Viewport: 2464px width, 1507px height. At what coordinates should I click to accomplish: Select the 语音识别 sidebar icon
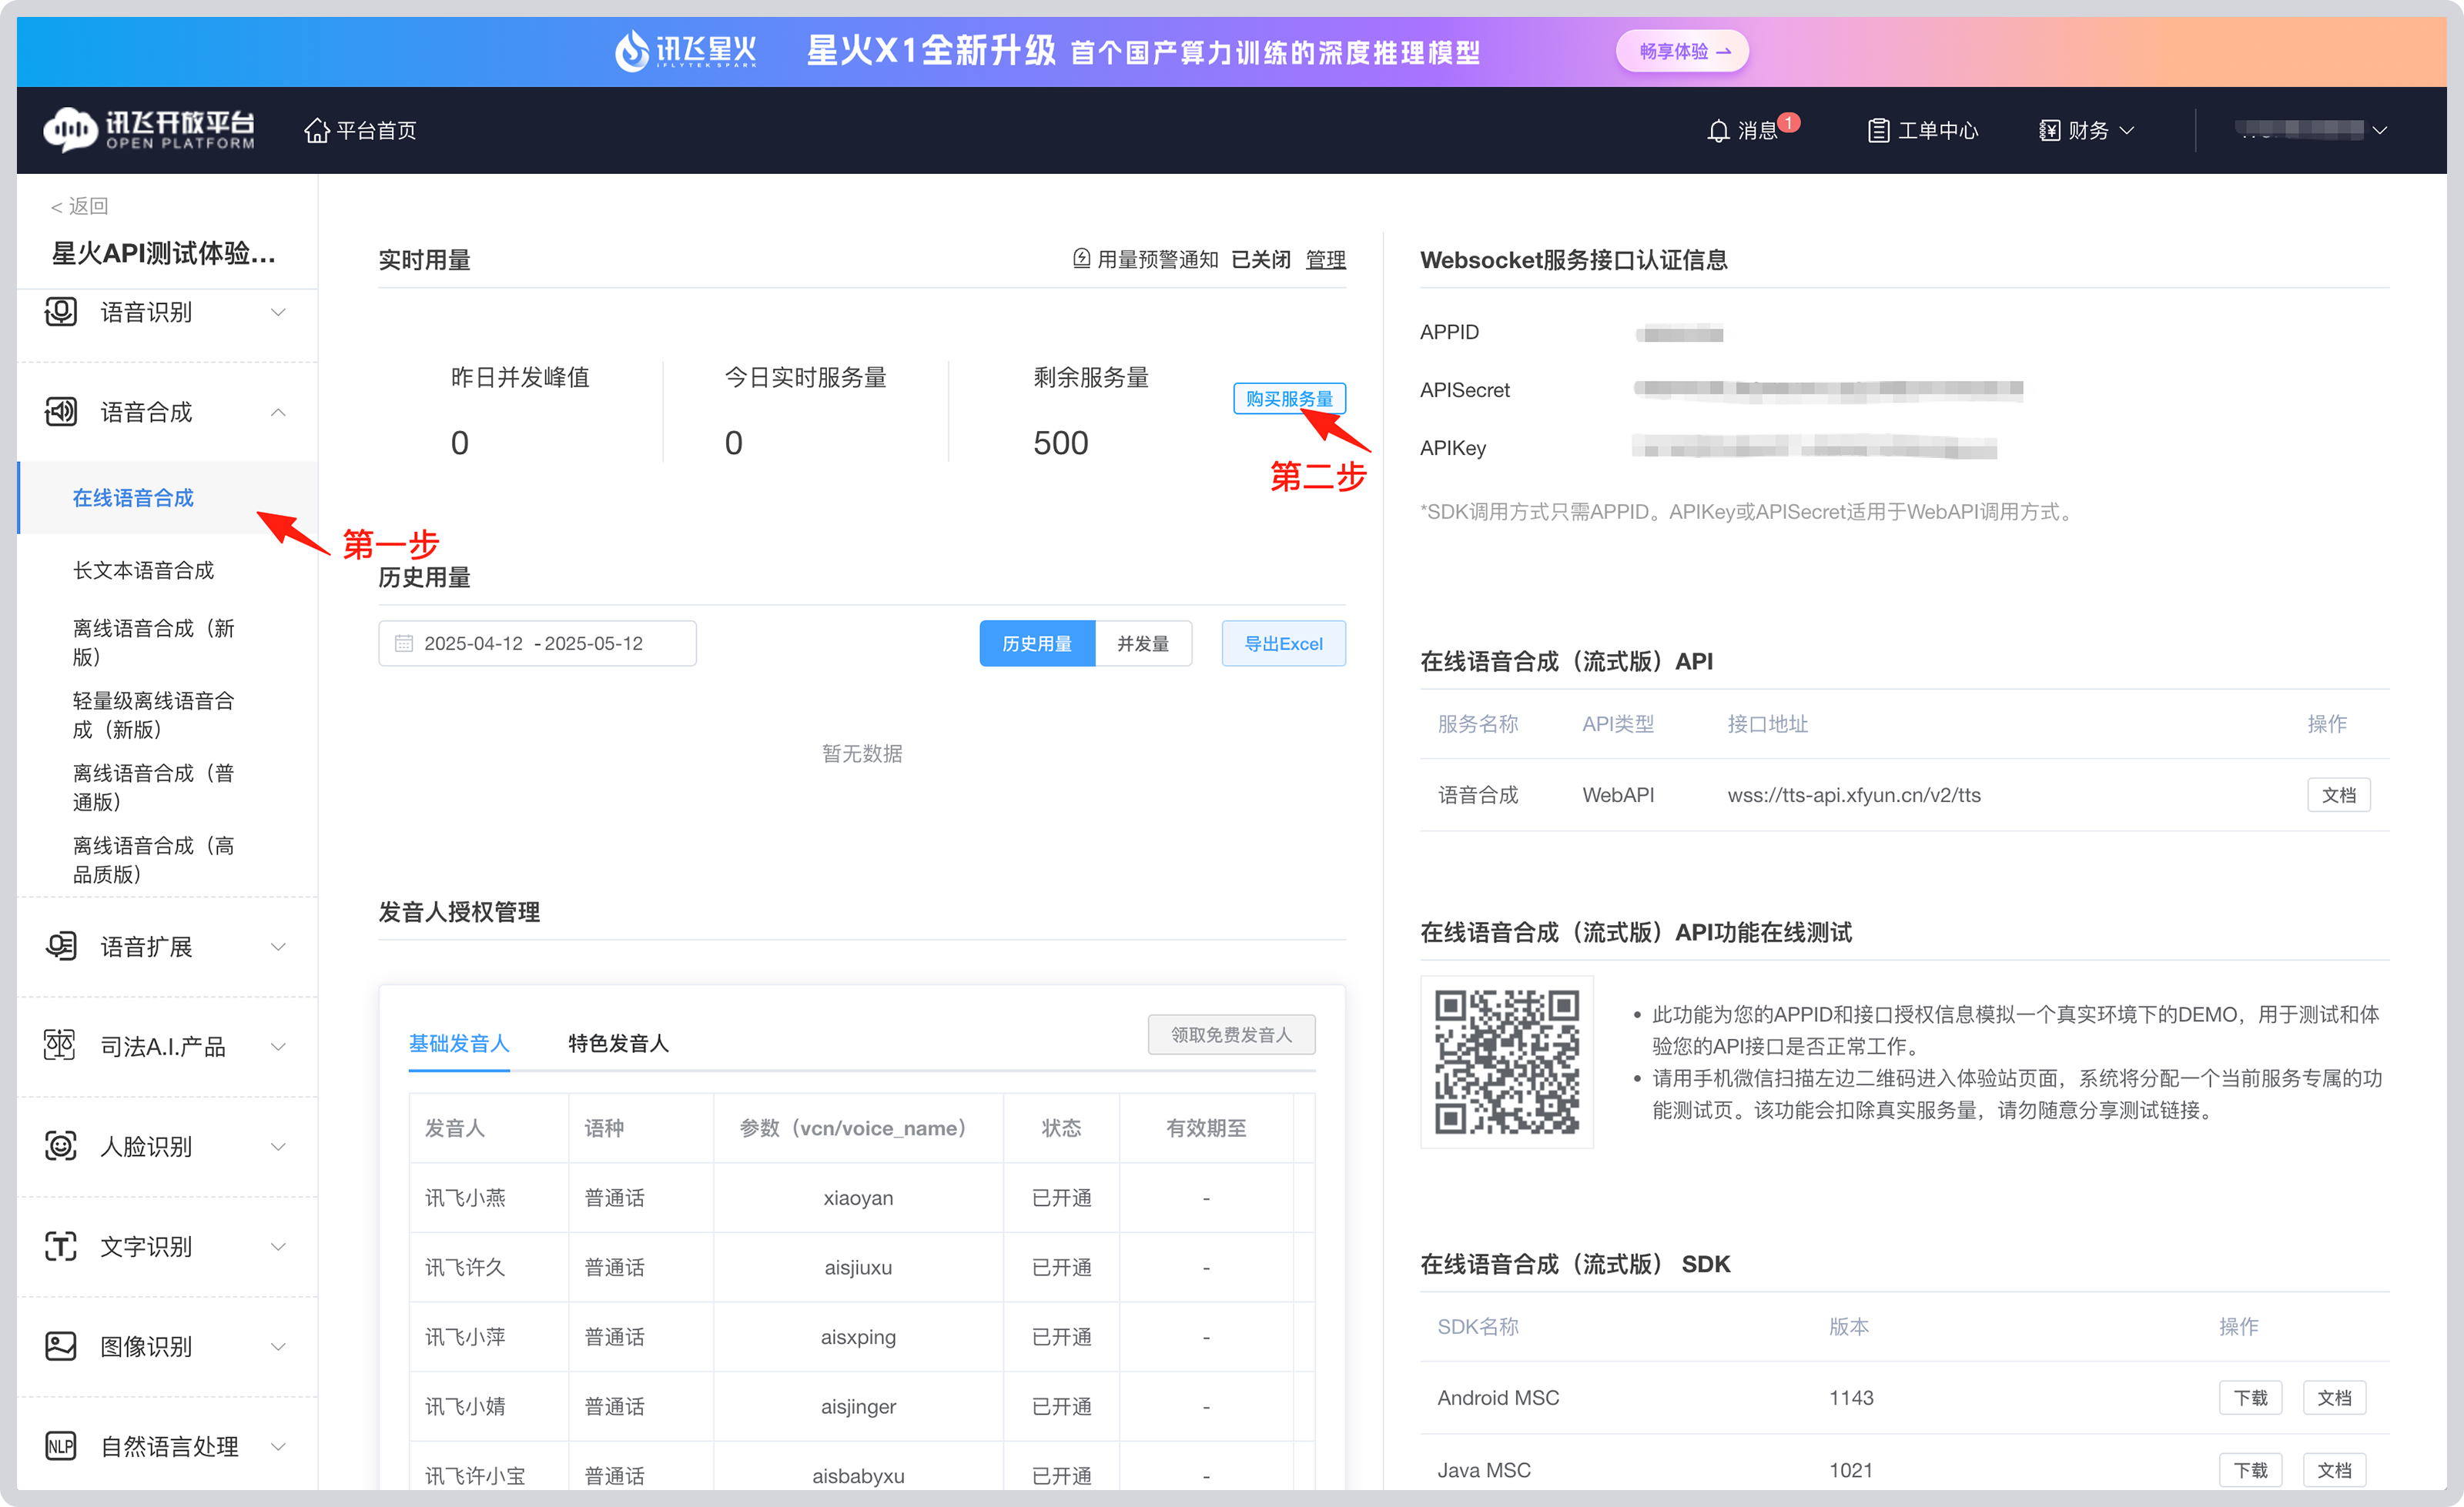[60, 311]
